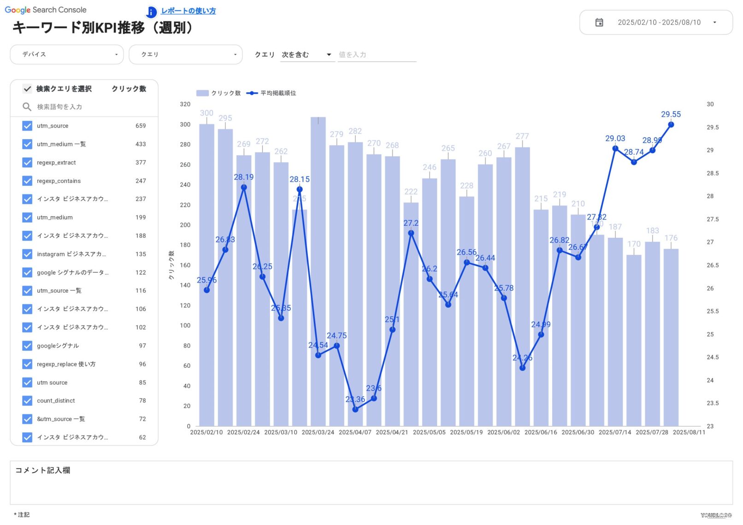Click the calendar icon in date range picker

[x=599, y=23]
